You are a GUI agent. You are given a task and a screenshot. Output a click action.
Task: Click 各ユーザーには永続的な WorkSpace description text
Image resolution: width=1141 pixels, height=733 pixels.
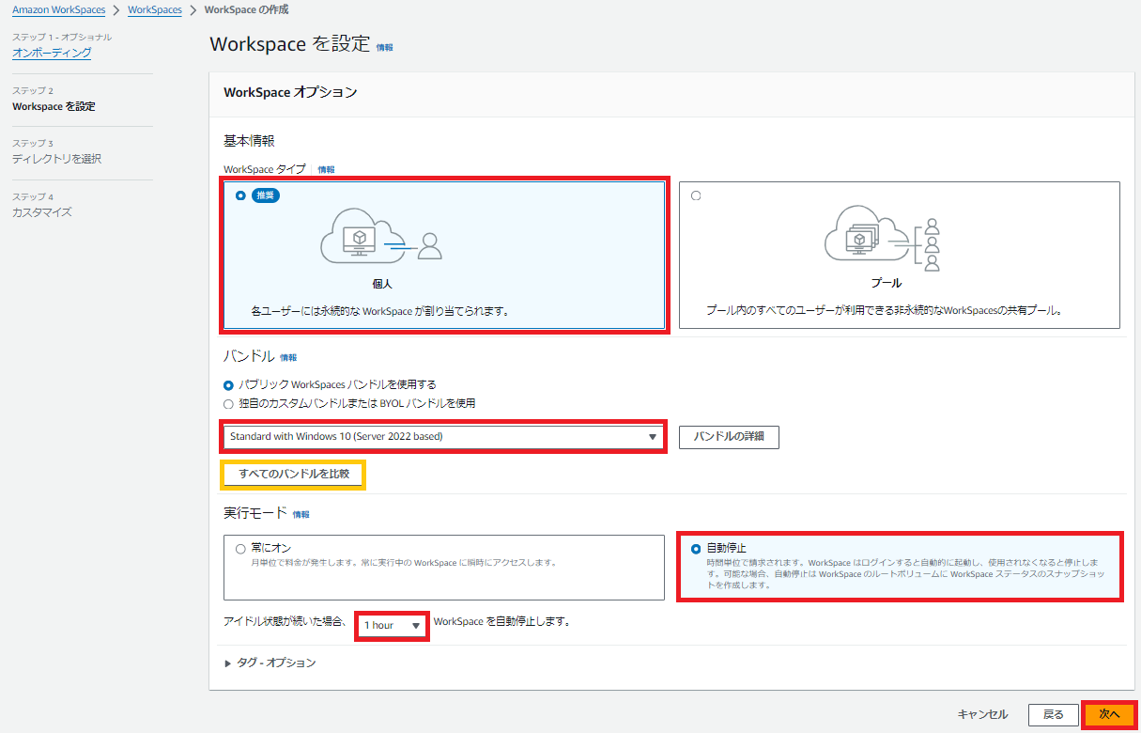(379, 310)
